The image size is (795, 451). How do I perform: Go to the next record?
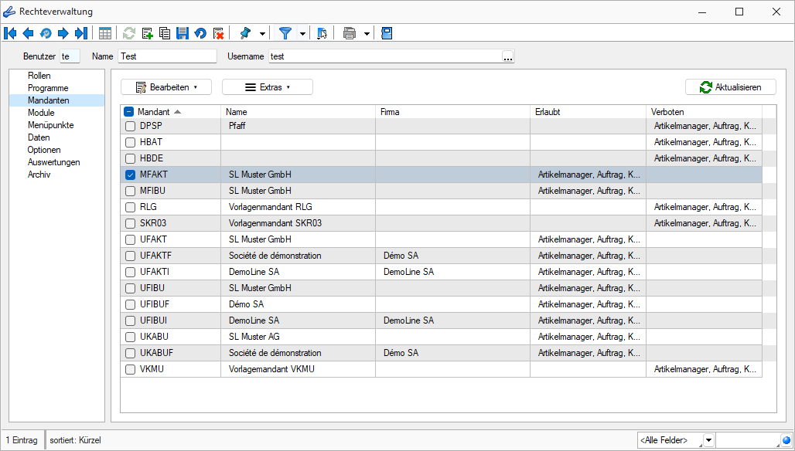click(x=63, y=33)
